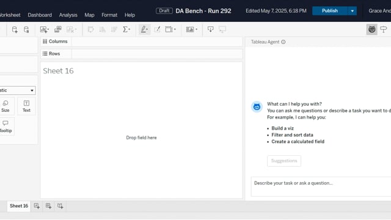
Task: Click the Size marks card button
Action: click(5, 106)
